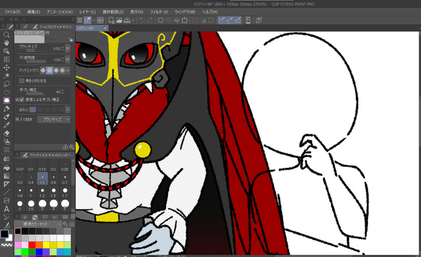The image size is (421, 257).
Task: Select the Object operation tool
Action: point(6,51)
